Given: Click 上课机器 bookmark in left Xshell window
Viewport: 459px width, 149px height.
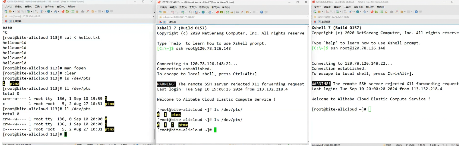Looking at the screenshot, I should point(15,21).
